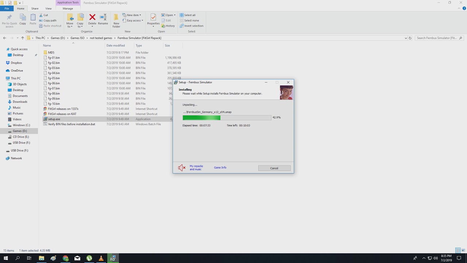Open VLC media player from the taskbar
The height and width of the screenshot is (263, 467).
(101, 258)
